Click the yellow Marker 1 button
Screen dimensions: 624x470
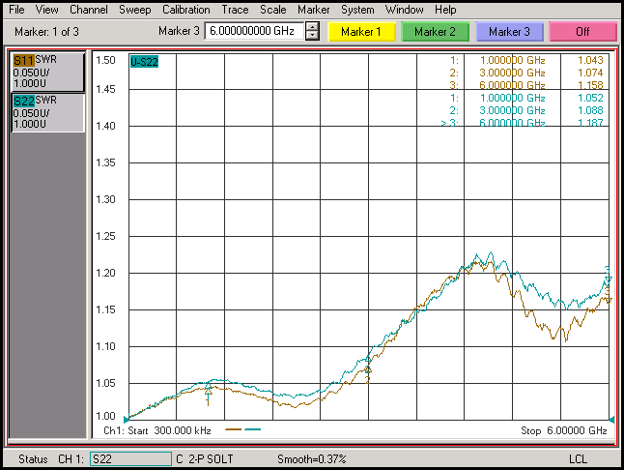(361, 32)
